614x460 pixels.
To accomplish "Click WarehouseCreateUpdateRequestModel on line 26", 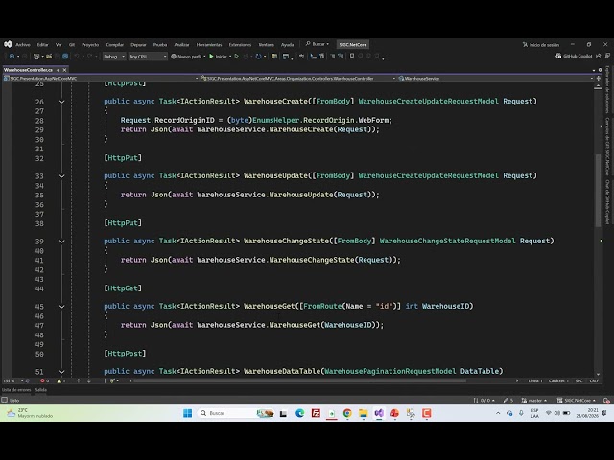I will [429, 101].
